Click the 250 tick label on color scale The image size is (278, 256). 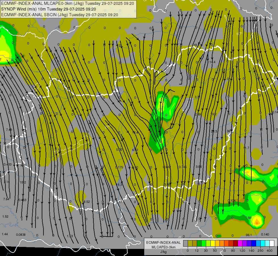click(260, 251)
